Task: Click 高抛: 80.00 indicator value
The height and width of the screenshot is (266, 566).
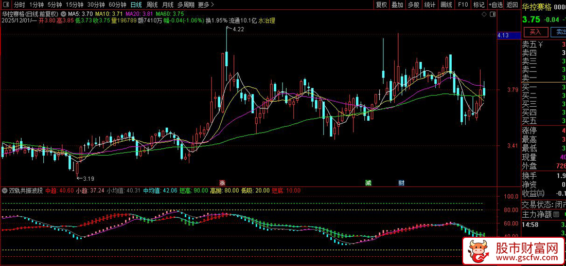Action: point(224,191)
